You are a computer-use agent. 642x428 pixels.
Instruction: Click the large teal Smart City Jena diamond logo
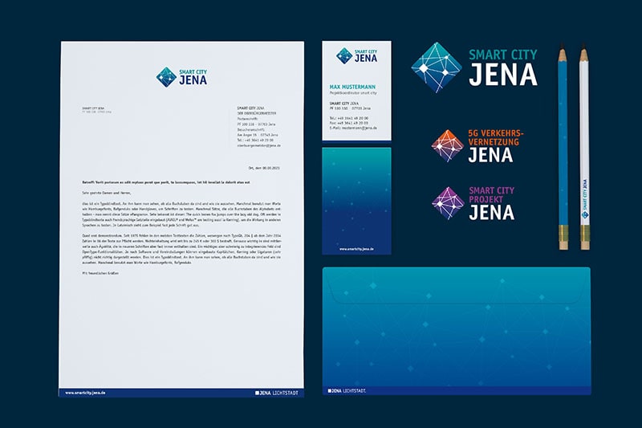click(437, 67)
